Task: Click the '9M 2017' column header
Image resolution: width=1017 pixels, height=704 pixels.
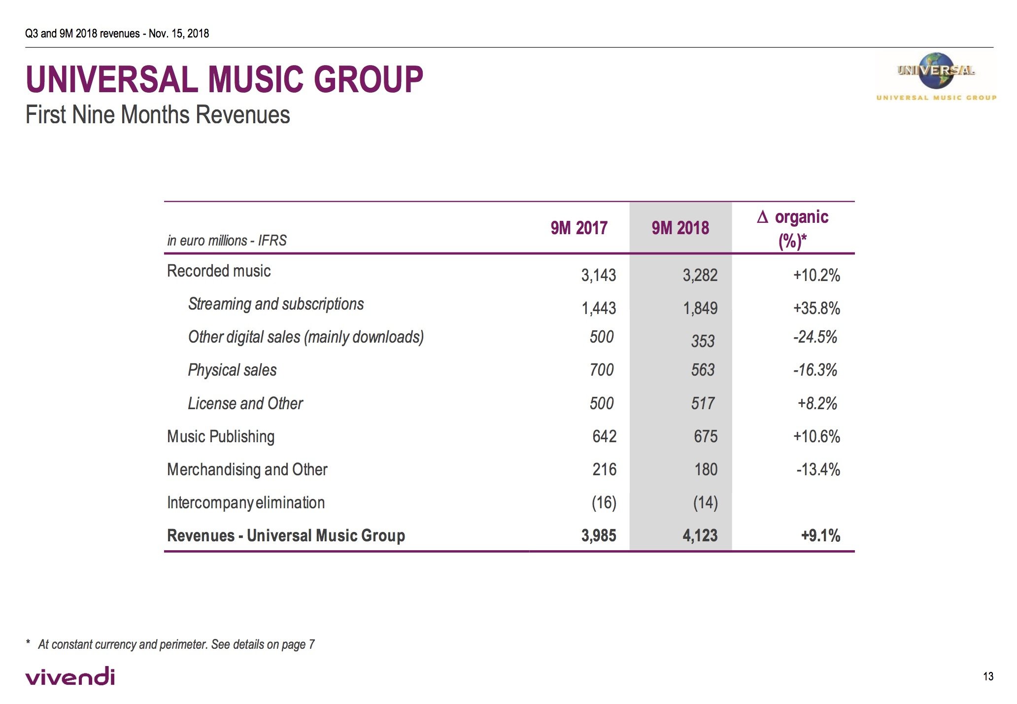Action: click(579, 228)
